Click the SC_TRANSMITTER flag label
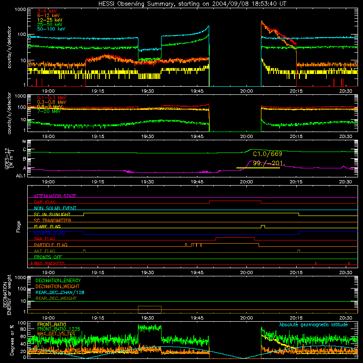Image resolution: width=363 pixels, height=363 pixels. coord(53,221)
